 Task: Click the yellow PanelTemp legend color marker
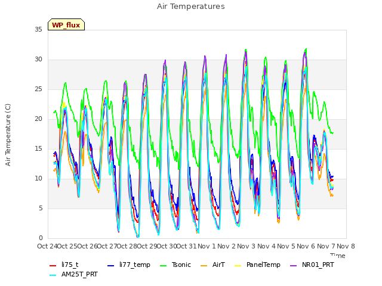tap(238, 265)
